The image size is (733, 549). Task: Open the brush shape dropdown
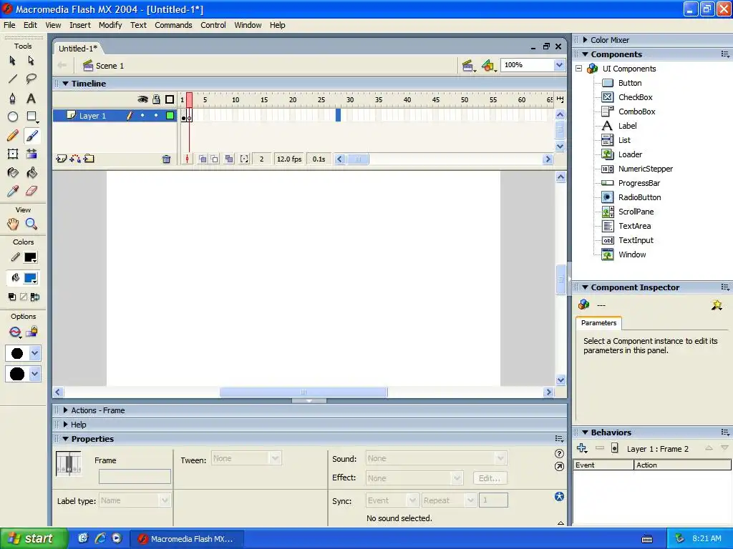point(34,374)
